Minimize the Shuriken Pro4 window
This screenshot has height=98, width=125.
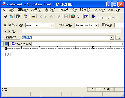(109, 4)
